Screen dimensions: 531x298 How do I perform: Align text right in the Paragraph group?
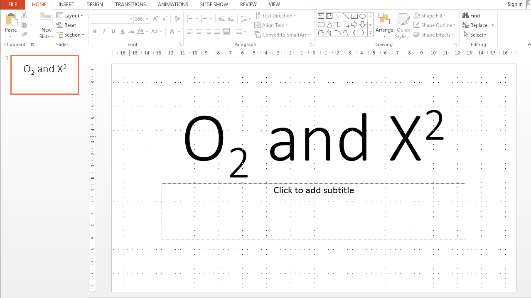208,32
